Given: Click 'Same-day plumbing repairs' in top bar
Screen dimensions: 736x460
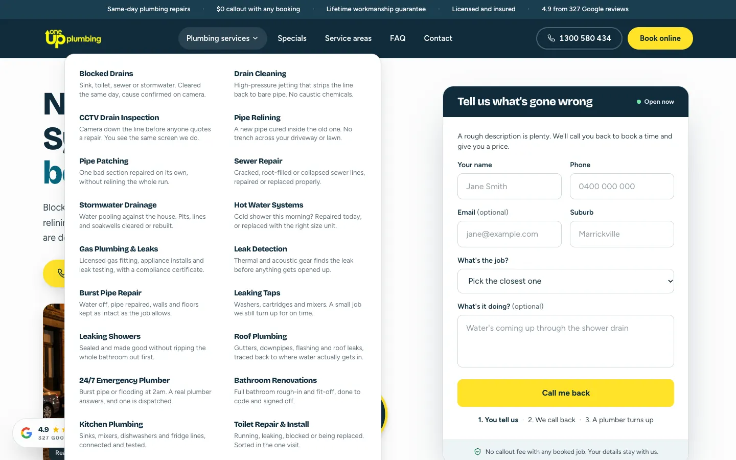Looking at the screenshot, I should tap(149, 9).
